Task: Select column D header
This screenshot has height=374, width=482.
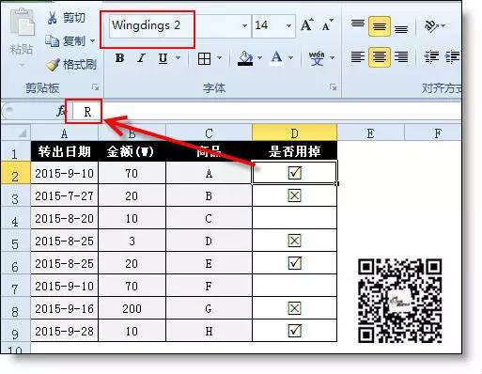Action: [x=295, y=133]
